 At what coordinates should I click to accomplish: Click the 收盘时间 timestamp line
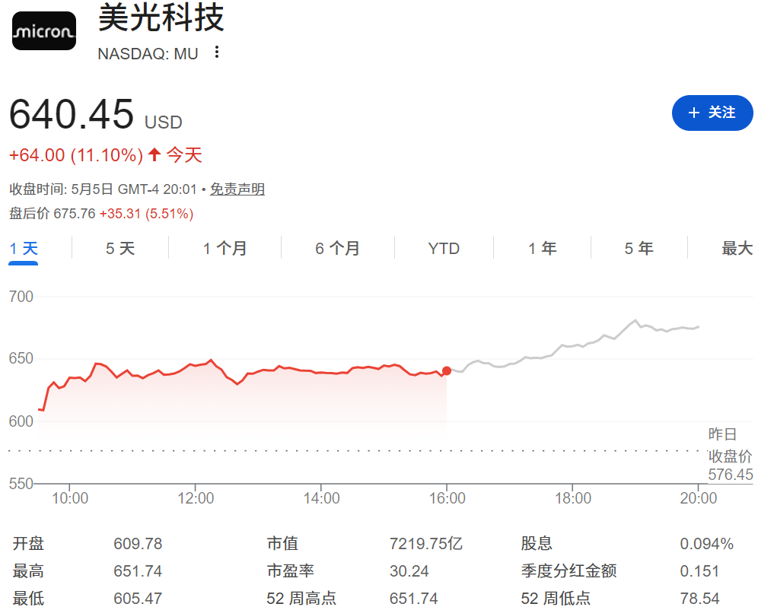103,189
